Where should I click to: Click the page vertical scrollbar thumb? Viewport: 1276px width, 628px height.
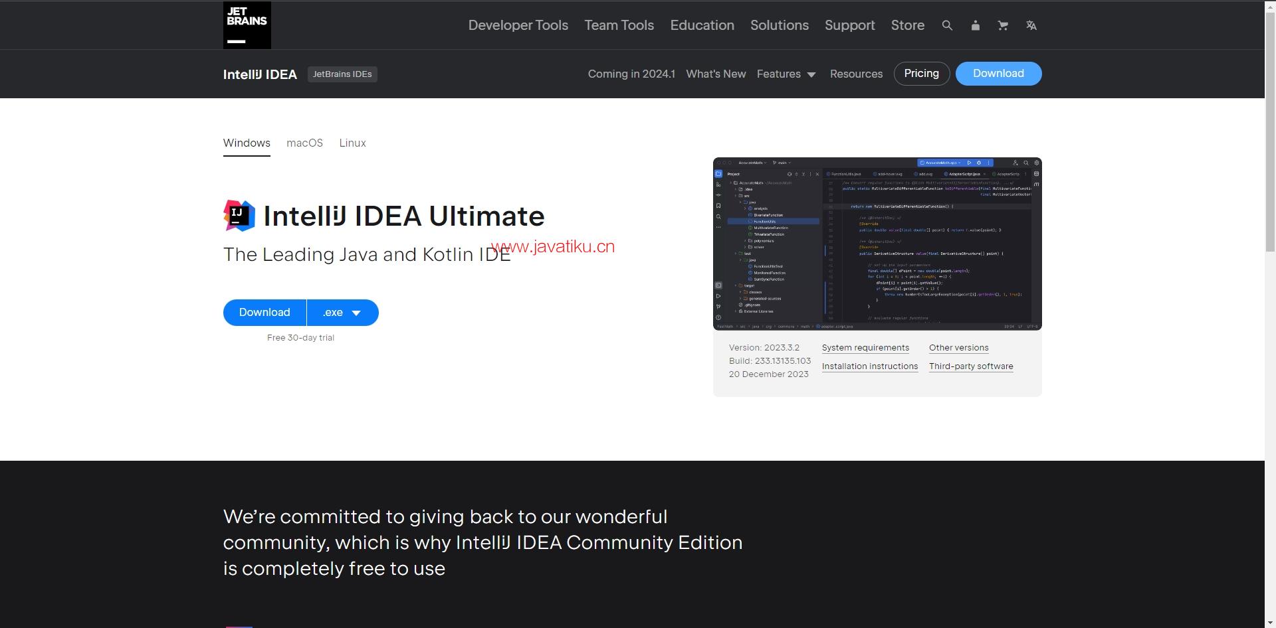pos(1270,131)
